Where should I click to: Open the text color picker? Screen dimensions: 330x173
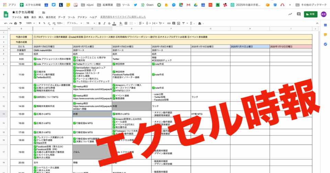(114, 23)
